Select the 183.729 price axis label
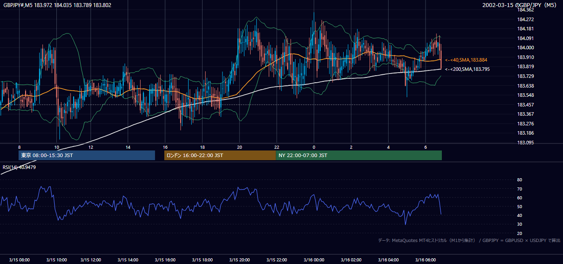 tap(526, 77)
